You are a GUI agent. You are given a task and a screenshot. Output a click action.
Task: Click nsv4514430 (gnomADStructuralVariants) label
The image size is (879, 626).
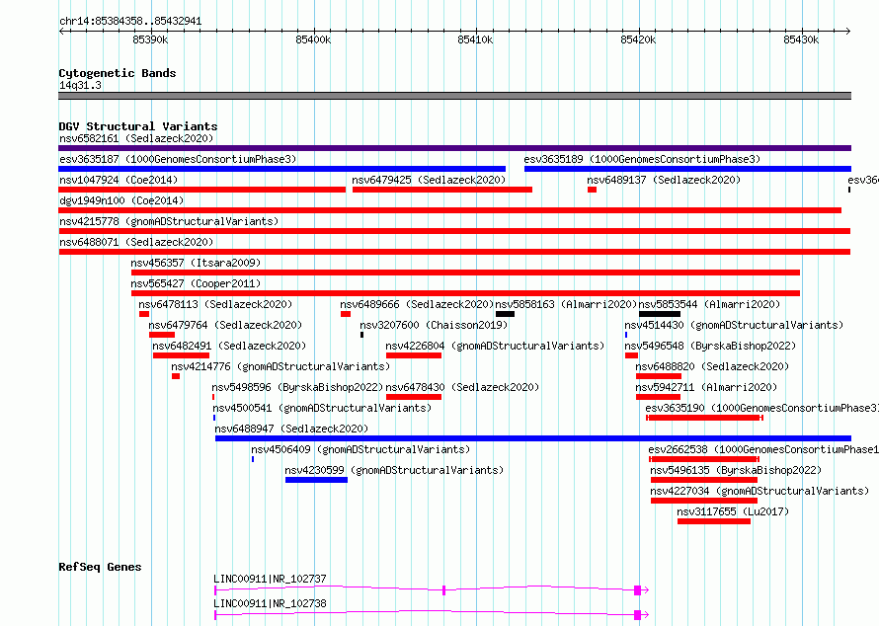(x=734, y=325)
